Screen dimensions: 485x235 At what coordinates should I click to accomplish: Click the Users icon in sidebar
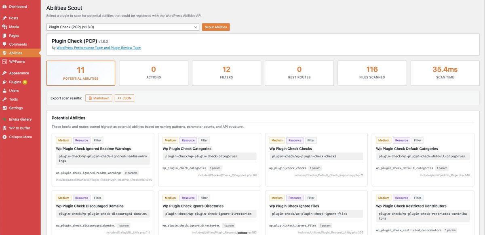point(4,91)
